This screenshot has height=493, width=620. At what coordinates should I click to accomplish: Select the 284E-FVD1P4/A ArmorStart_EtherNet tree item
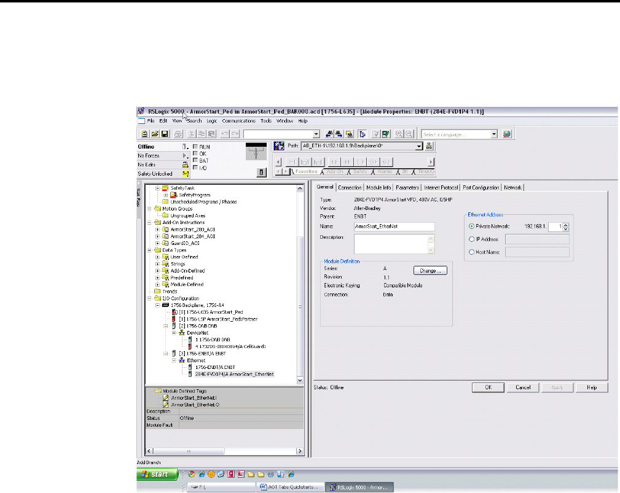pyautogui.click(x=235, y=374)
